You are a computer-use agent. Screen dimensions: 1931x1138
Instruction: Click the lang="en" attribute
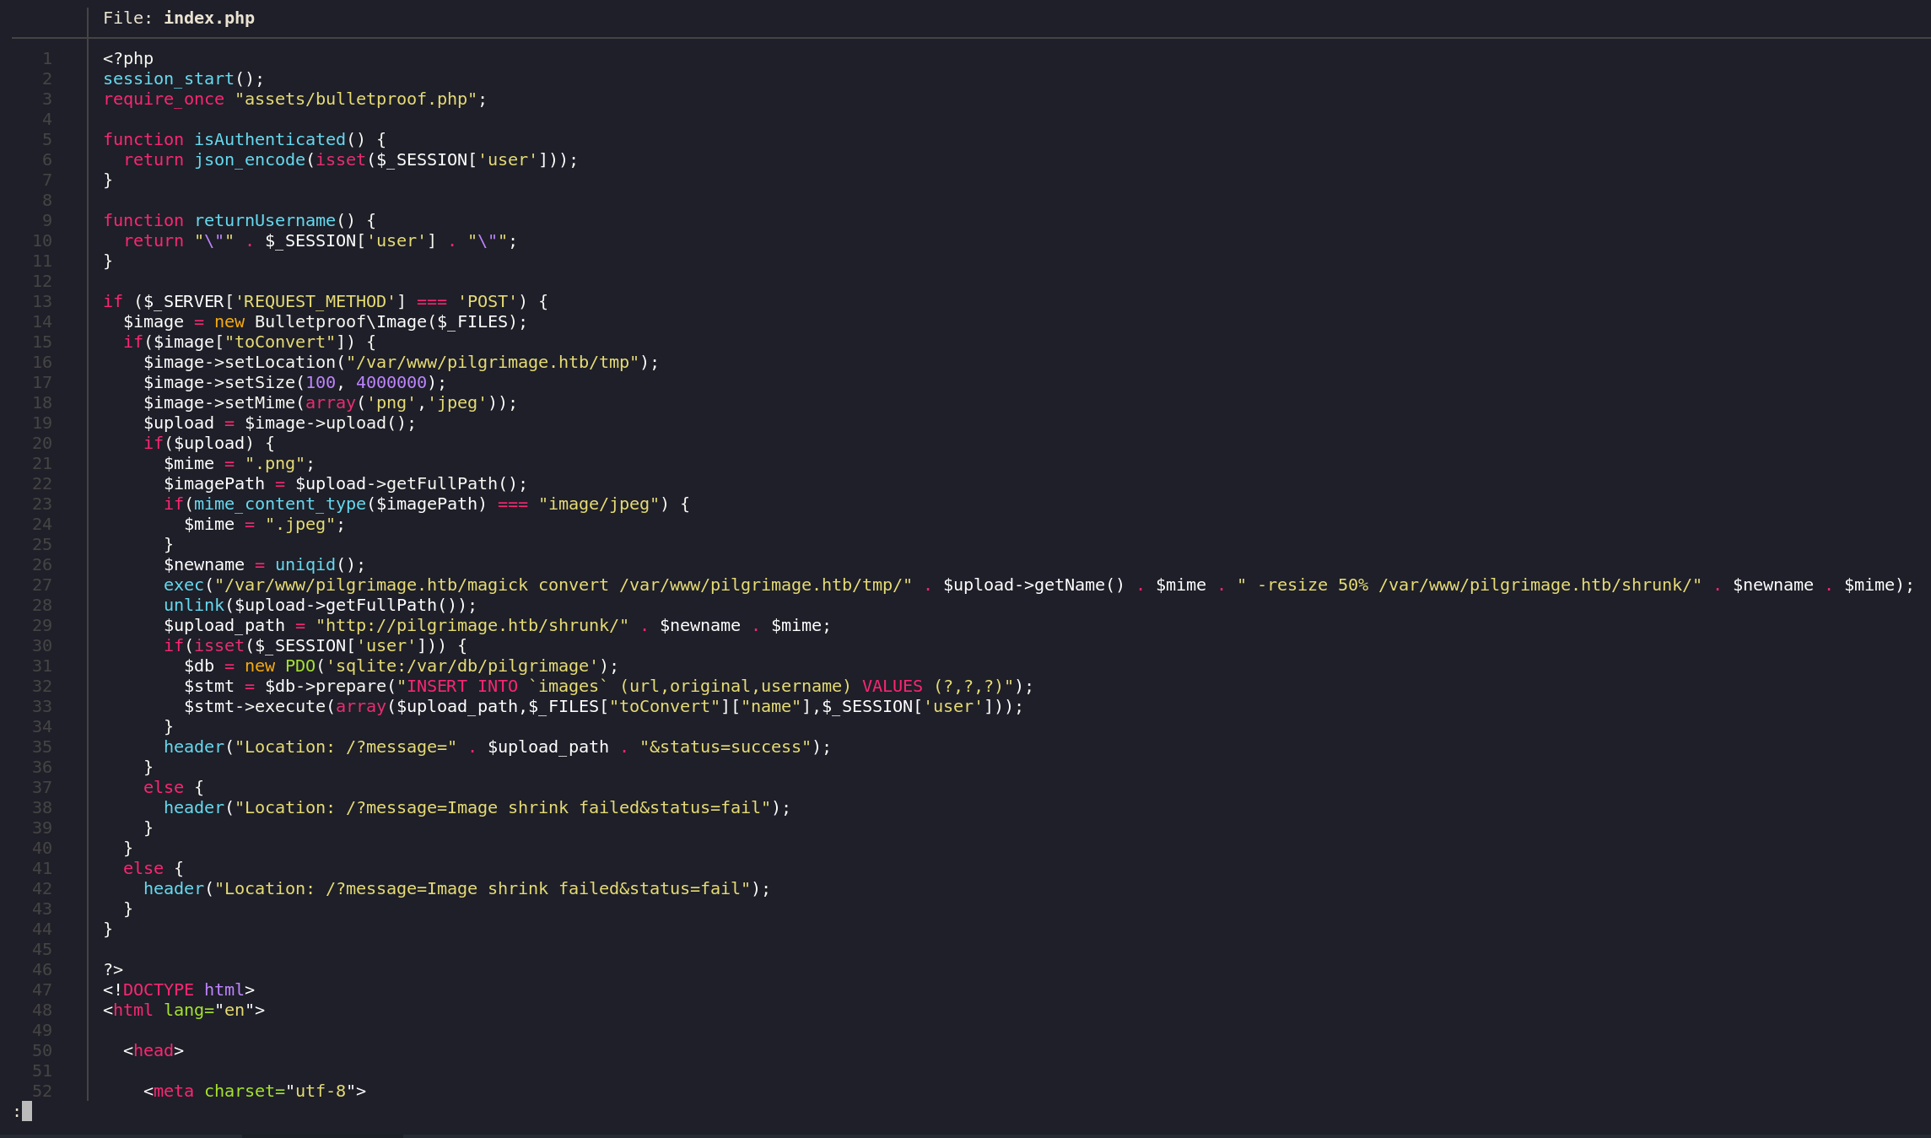pyautogui.click(x=209, y=1010)
